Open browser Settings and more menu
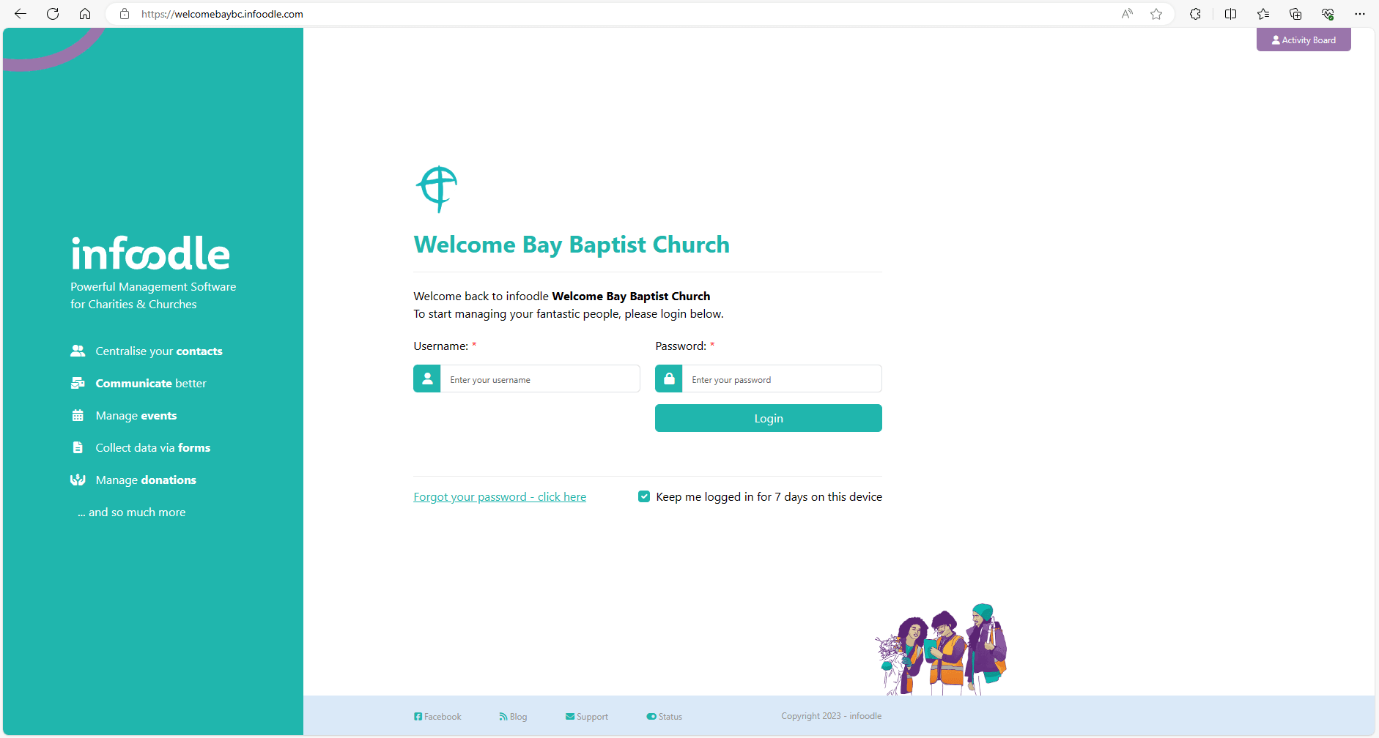This screenshot has width=1379, height=738. [1360, 14]
